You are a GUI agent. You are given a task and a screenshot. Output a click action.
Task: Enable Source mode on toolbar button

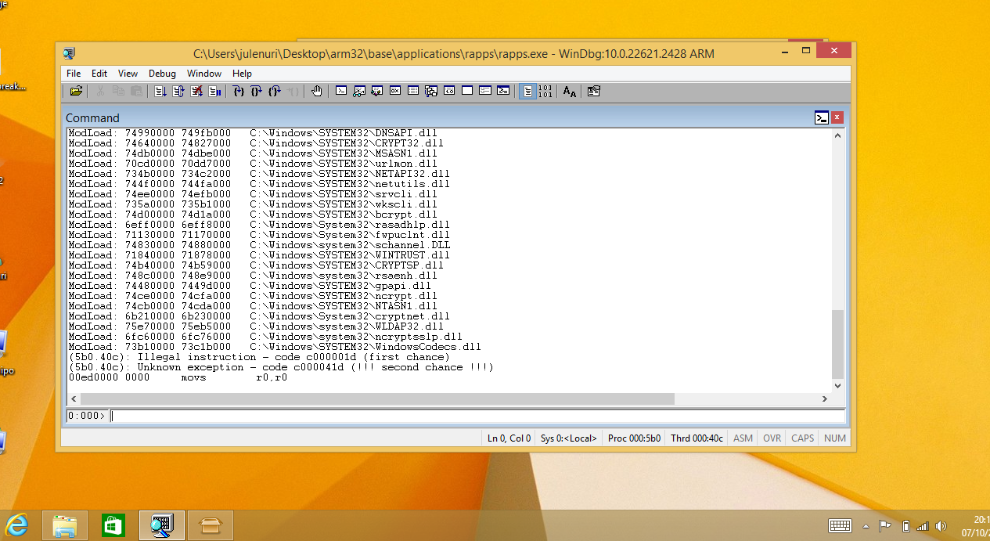point(528,91)
